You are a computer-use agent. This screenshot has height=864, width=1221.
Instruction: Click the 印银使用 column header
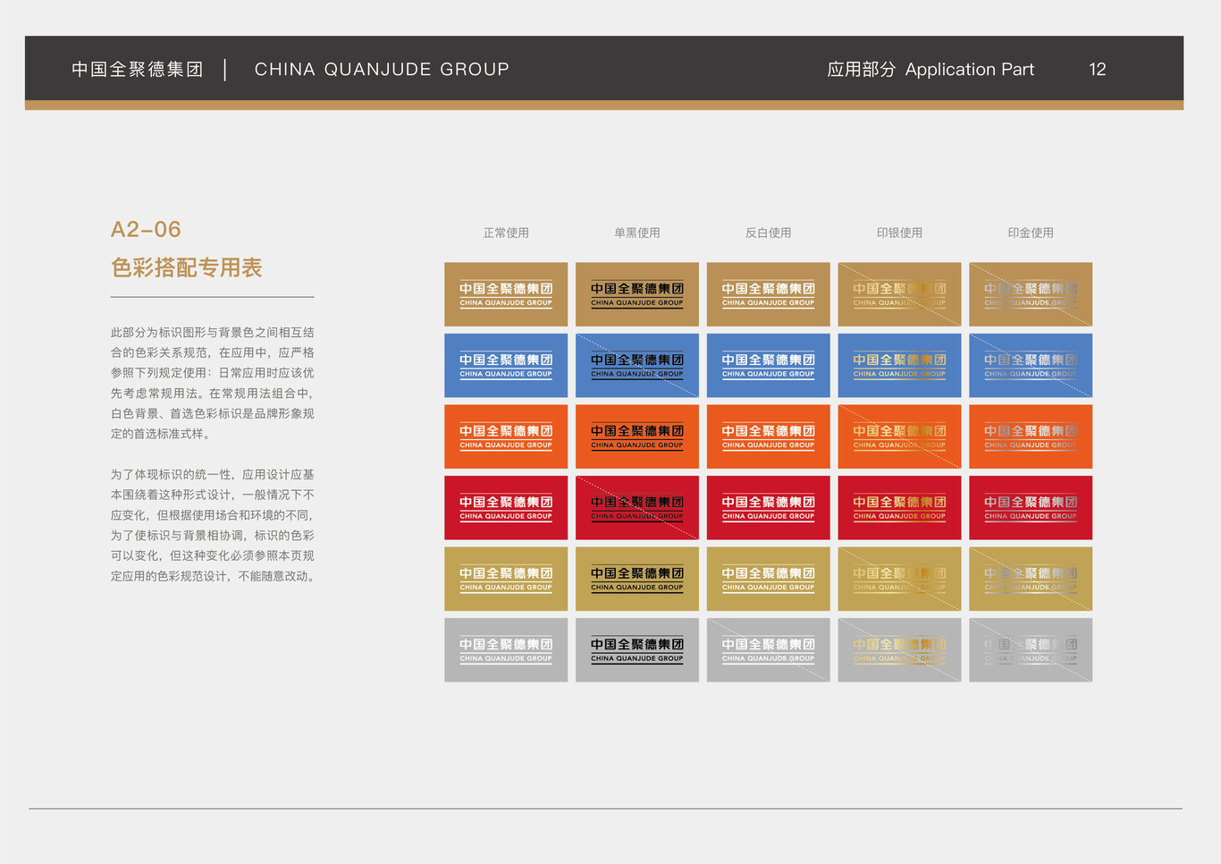point(899,233)
